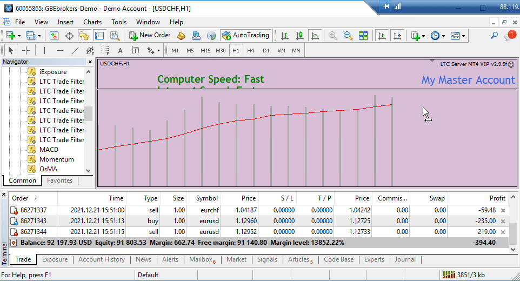Close the Navigator panel
The image size is (520, 281).
pos(90,62)
